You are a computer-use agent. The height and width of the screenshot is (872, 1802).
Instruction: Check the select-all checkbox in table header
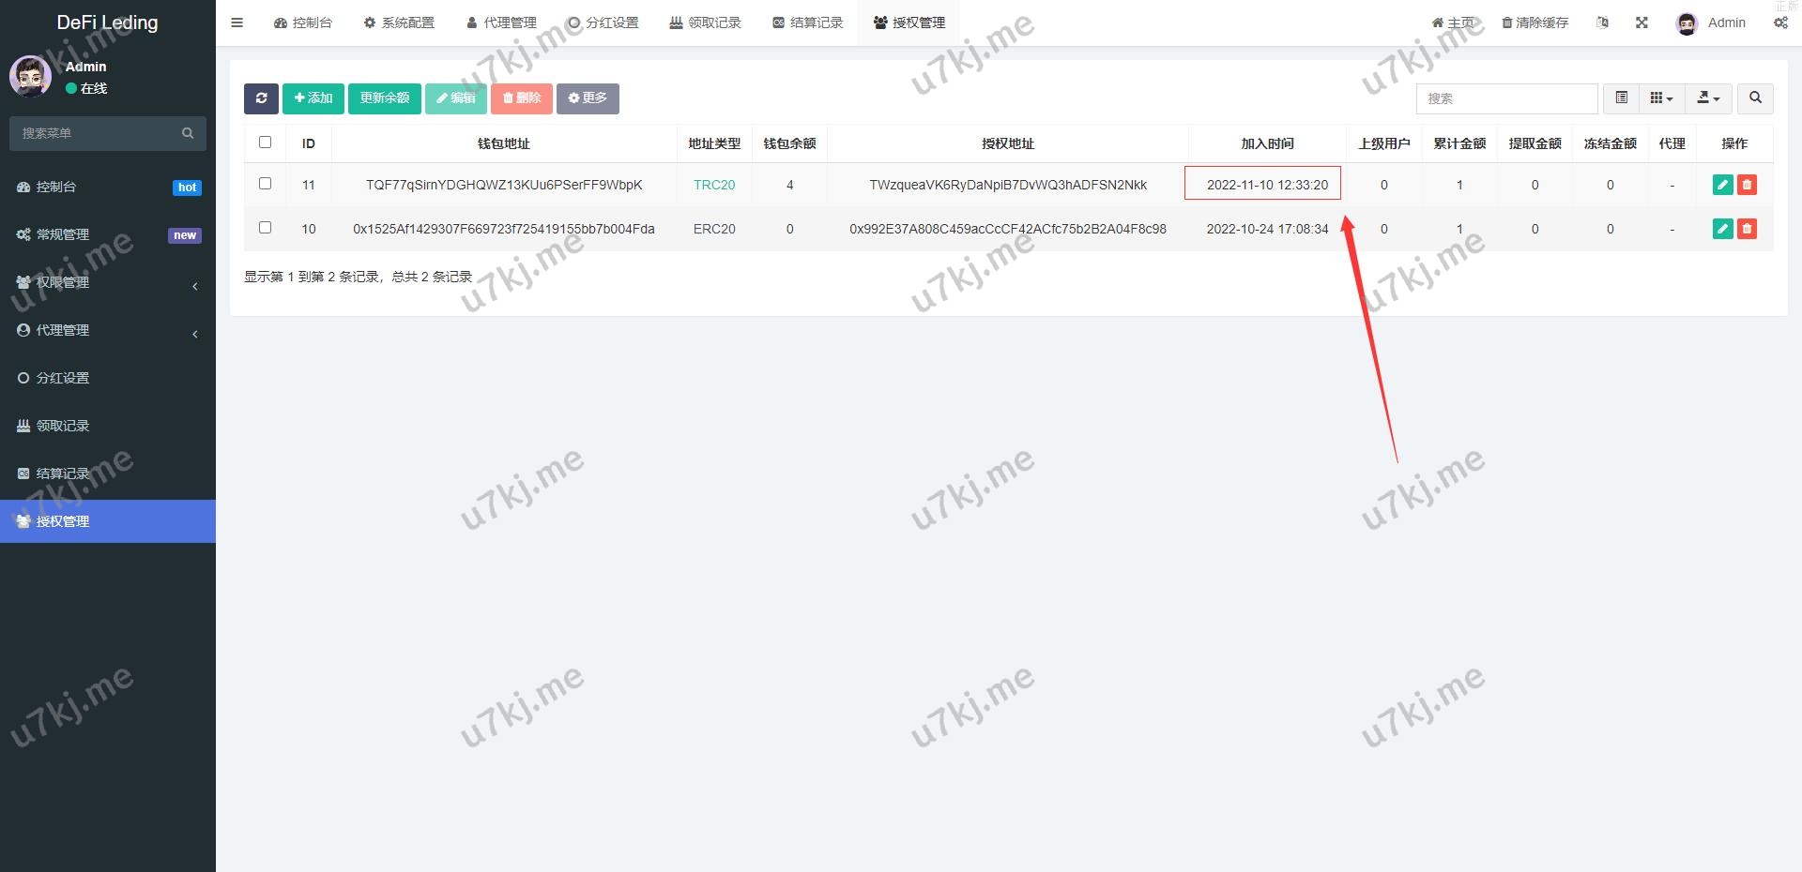[265, 143]
